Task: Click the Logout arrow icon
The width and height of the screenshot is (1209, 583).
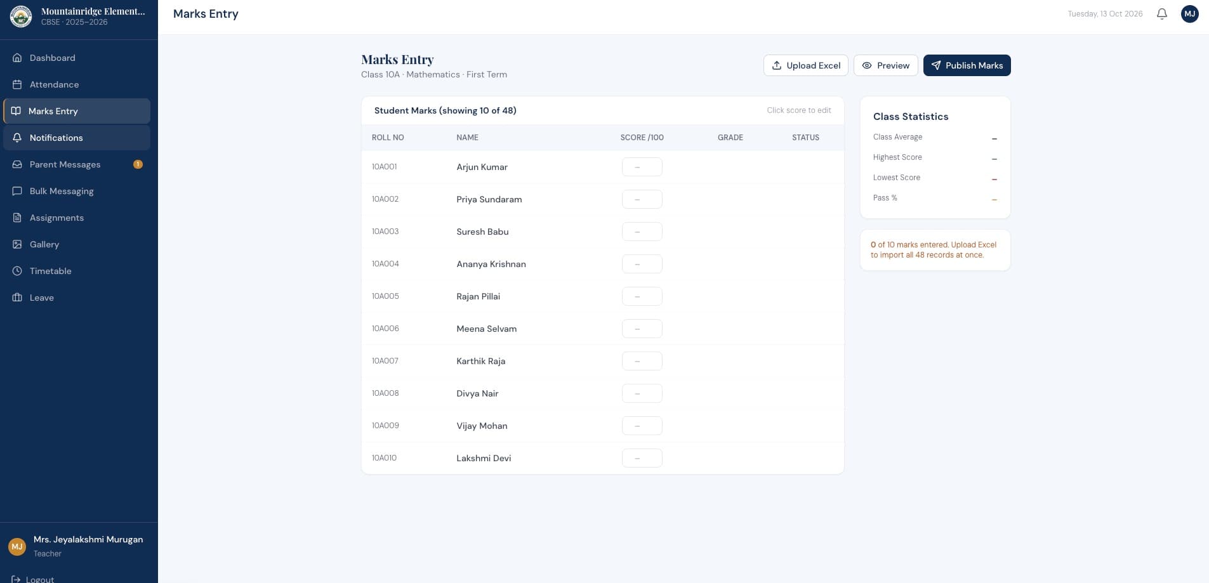Action: (16, 579)
